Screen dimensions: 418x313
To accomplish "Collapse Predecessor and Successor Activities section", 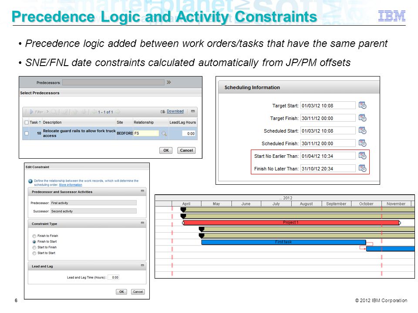I will point(142,191).
